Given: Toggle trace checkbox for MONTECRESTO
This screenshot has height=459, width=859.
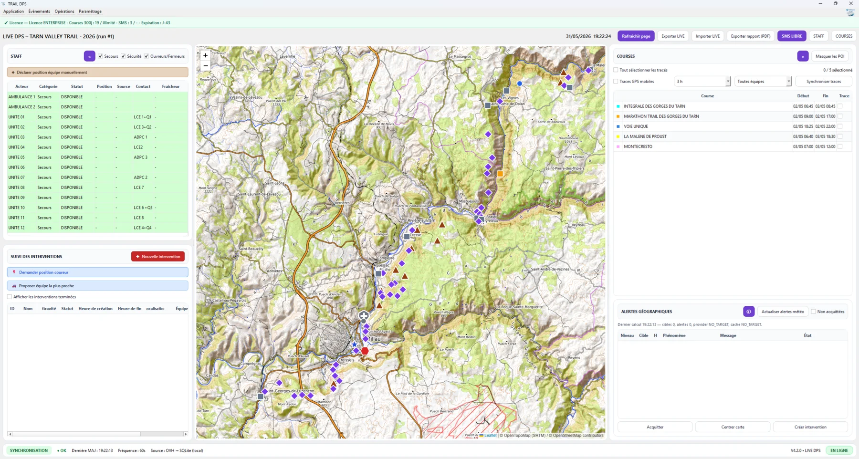Looking at the screenshot, I should point(840,146).
